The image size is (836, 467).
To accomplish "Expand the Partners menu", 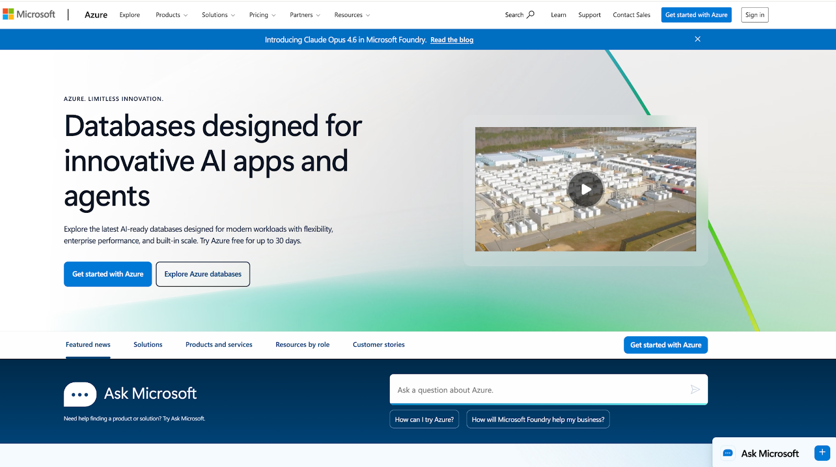I will [305, 15].
